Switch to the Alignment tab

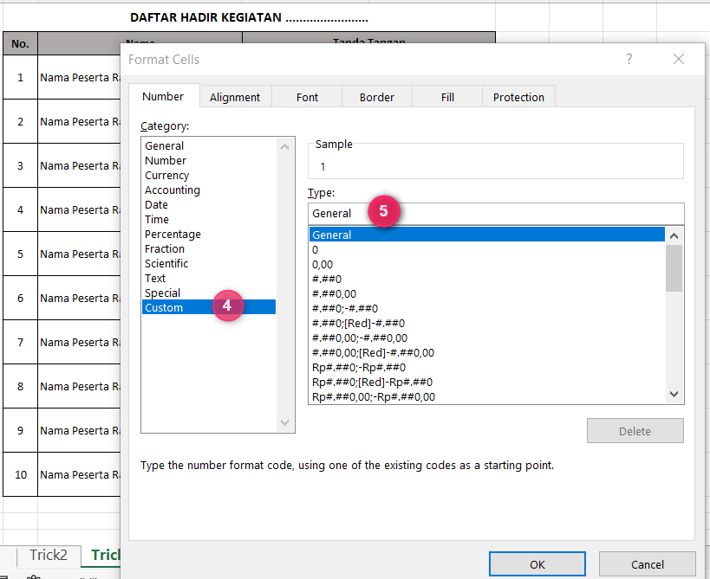[234, 97]
